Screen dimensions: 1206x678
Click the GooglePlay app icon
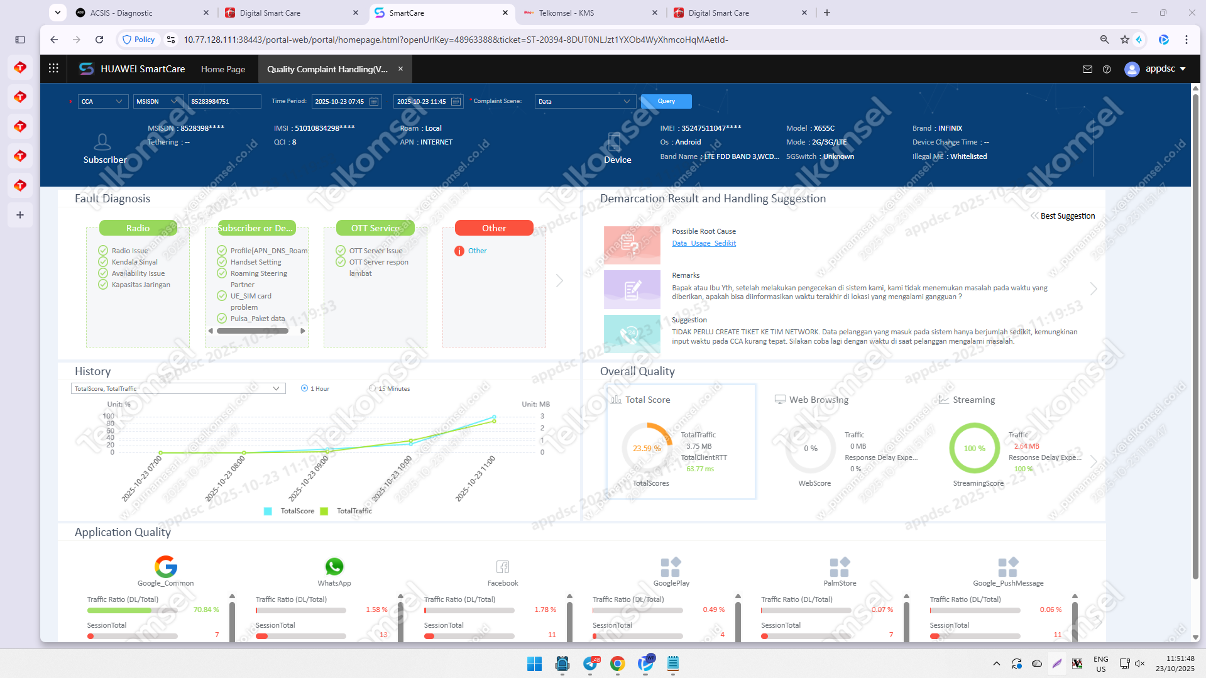pos(671,567)
